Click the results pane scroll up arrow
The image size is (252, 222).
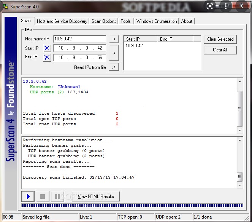240,81
